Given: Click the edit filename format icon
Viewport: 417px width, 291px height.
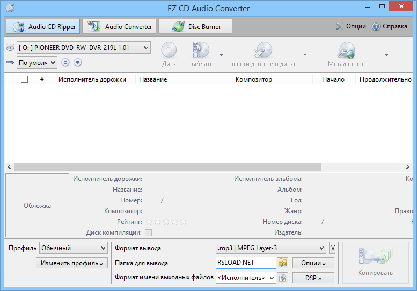Looking at the screenshot, I should [283, 278].
